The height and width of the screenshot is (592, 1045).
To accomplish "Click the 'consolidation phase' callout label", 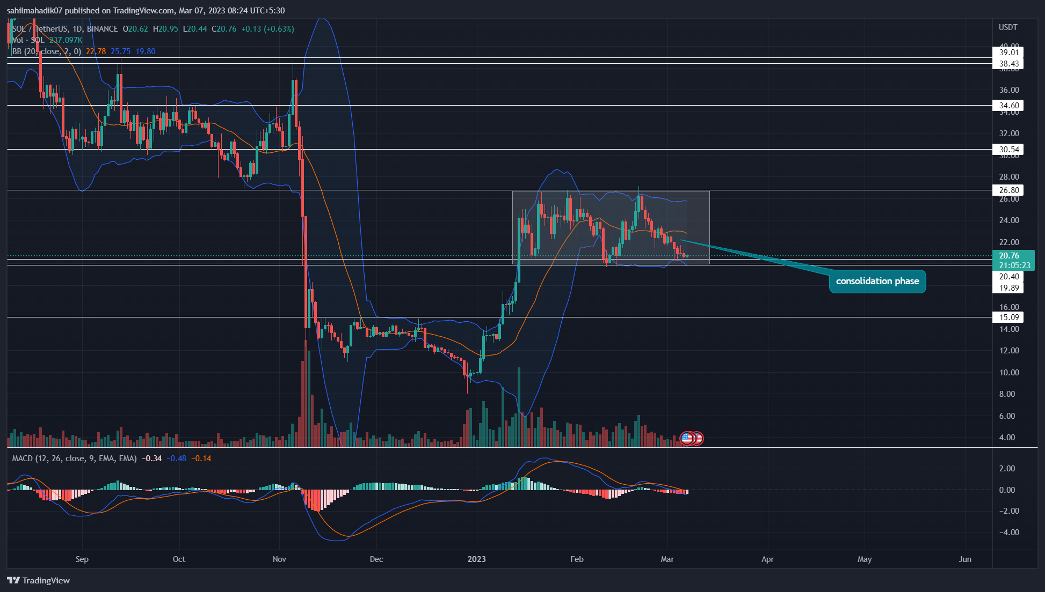I will click(x=877, y=282).
